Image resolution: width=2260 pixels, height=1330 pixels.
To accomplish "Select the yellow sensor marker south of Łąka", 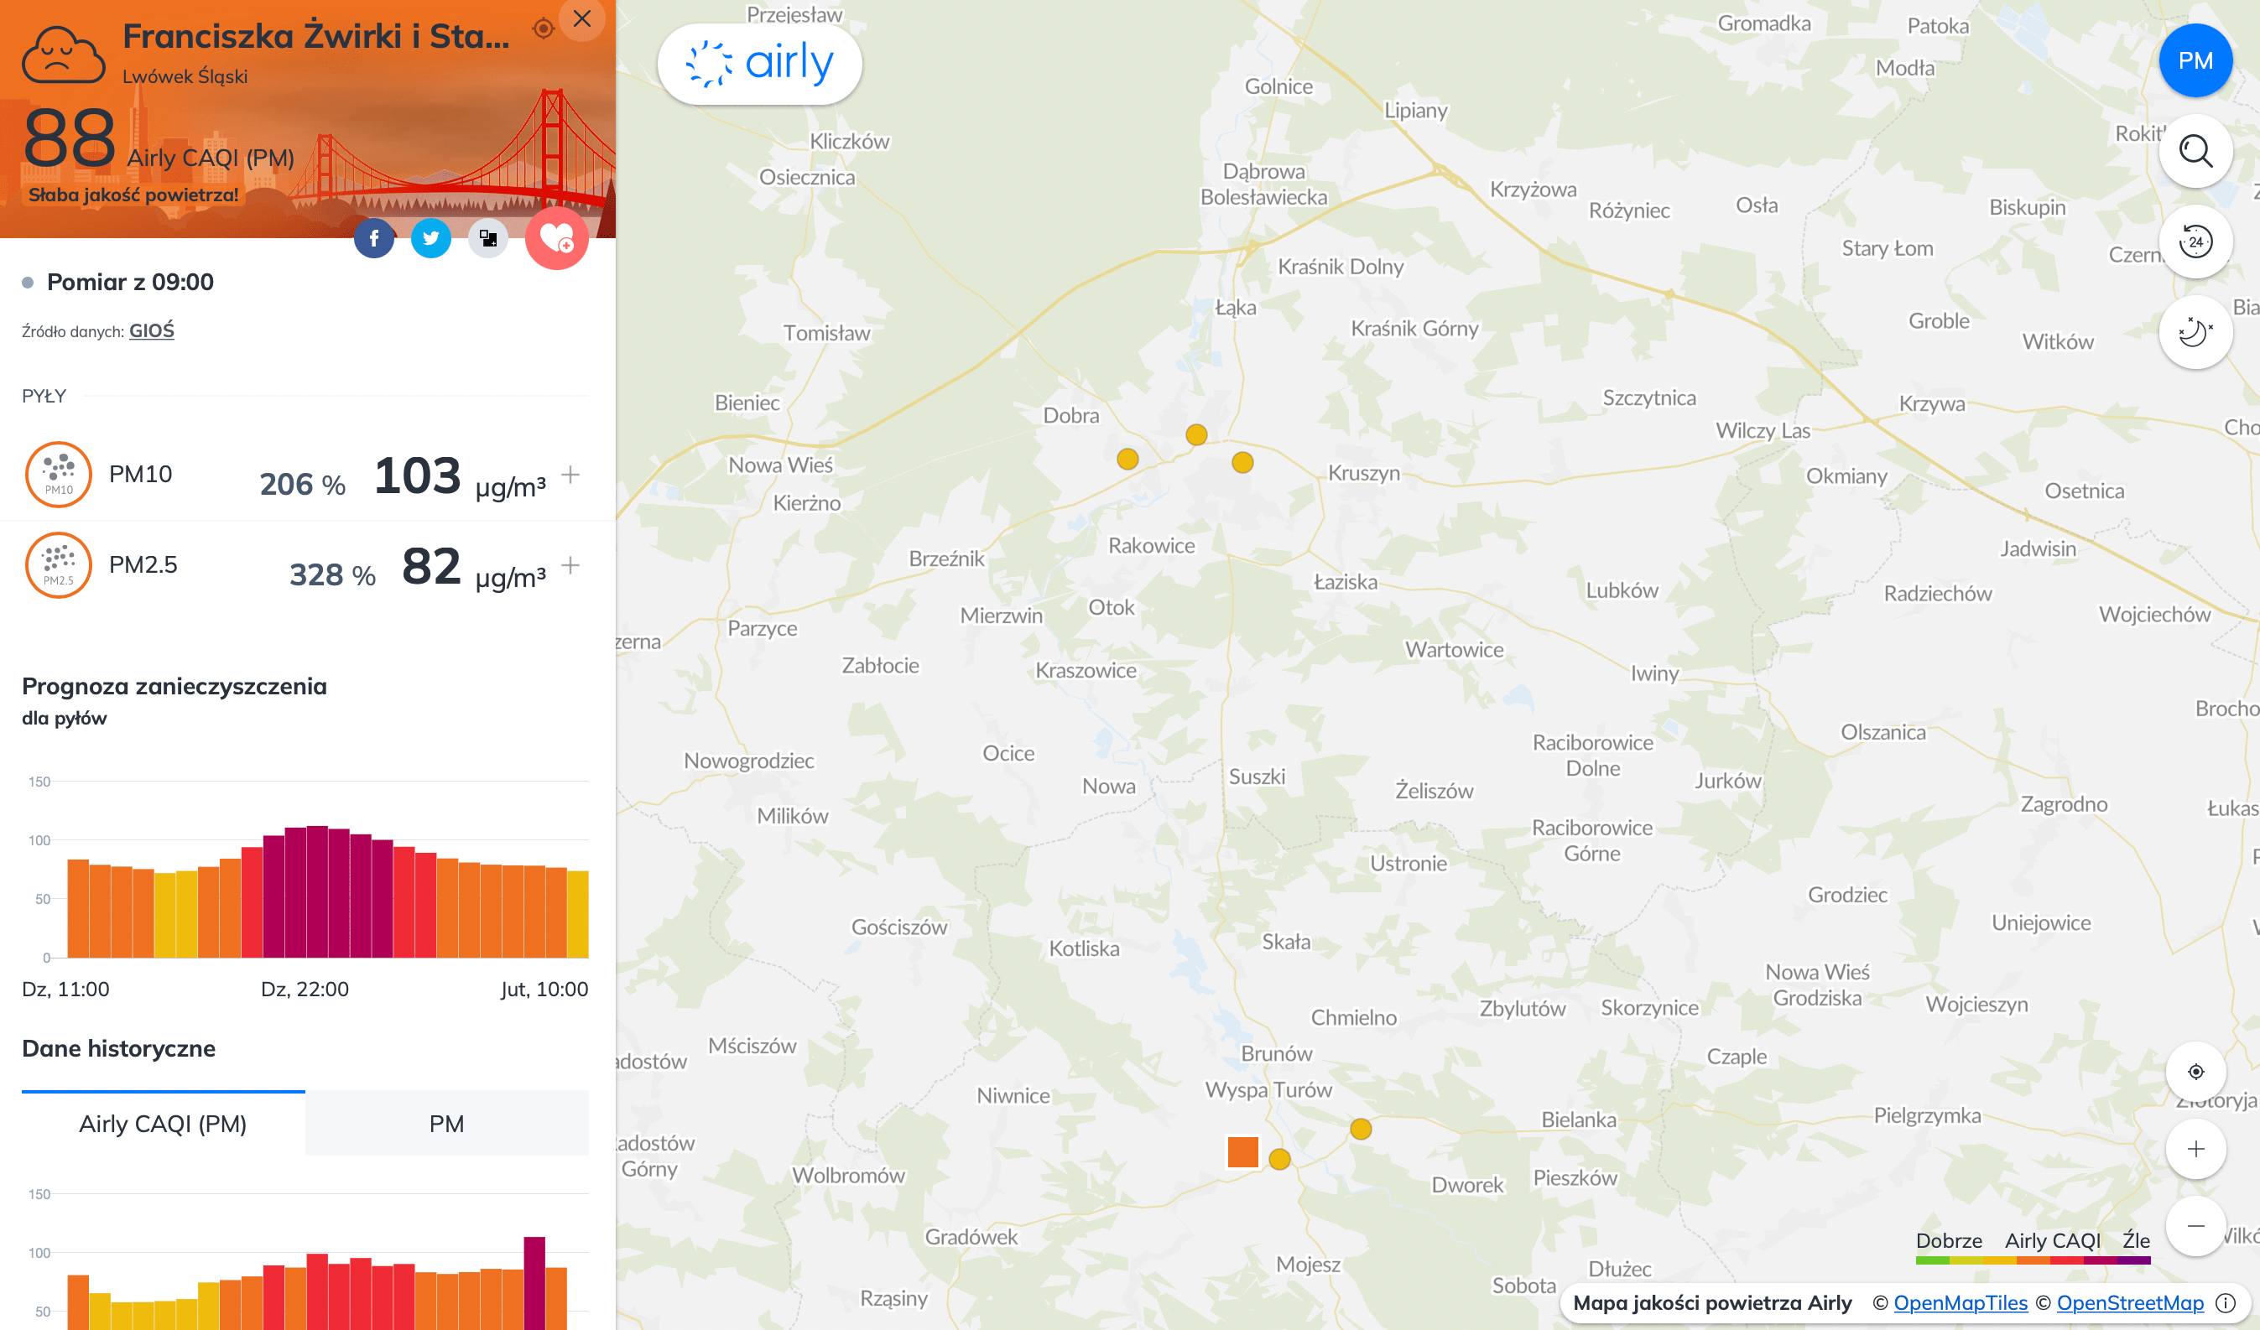I will click(1196, 434).
